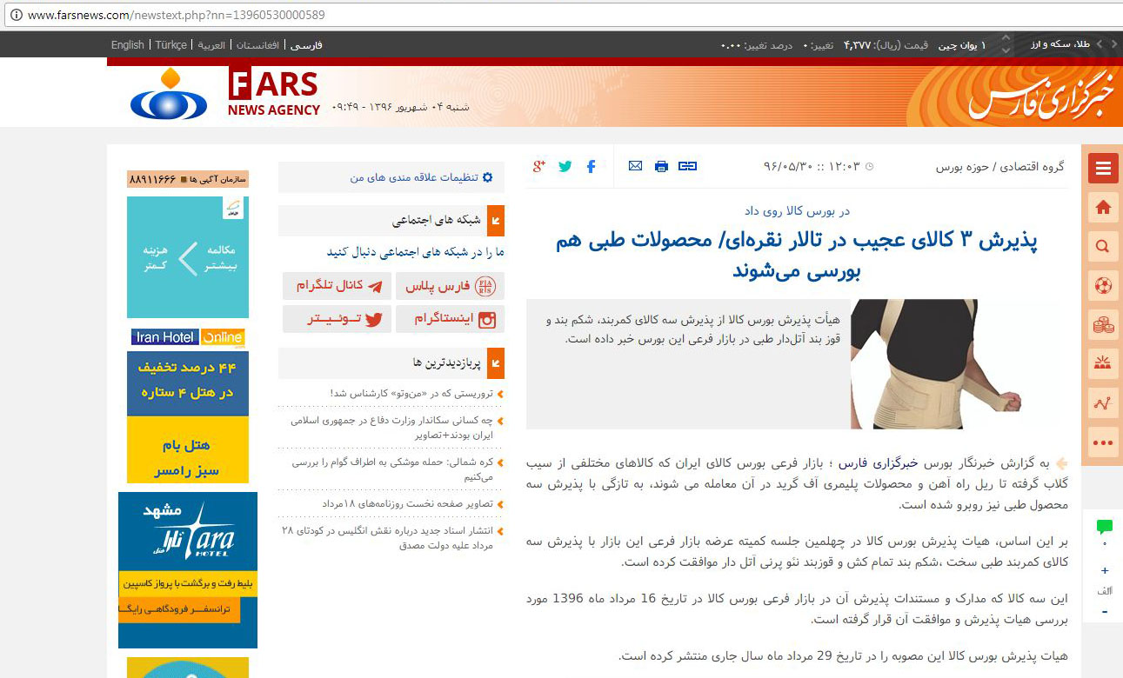Click the ۱ یوان چین currency label

click(x=962, y=45)
